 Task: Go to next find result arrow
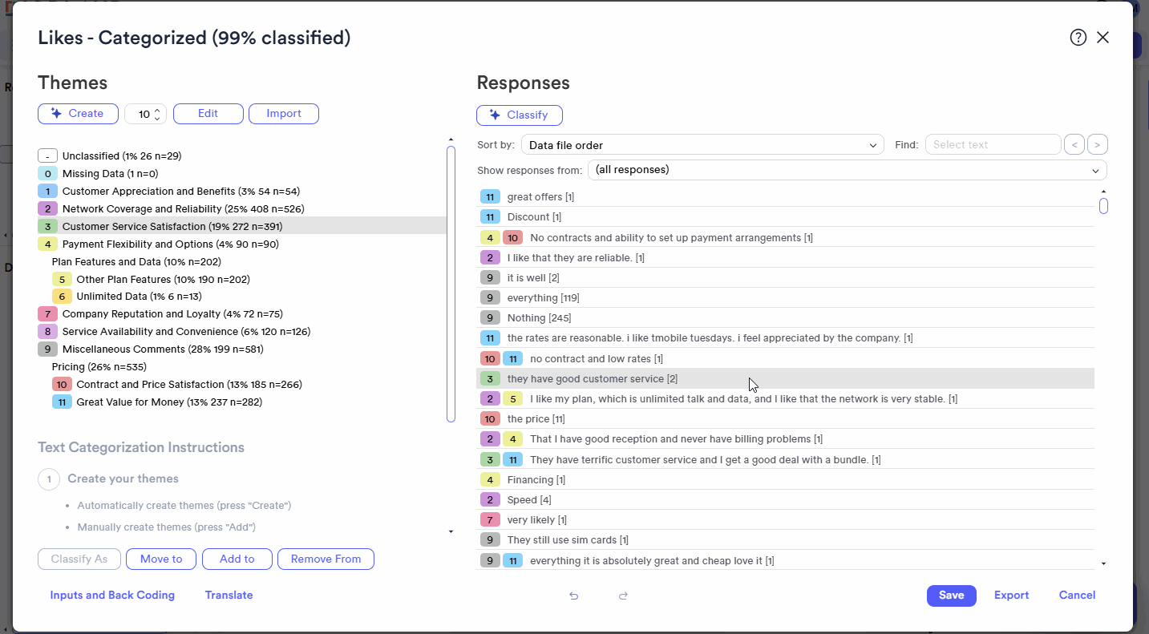click(1098, 145)
